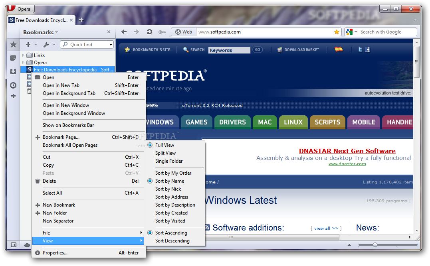Open the closed tabs dropdown at tab bar end

416,20
